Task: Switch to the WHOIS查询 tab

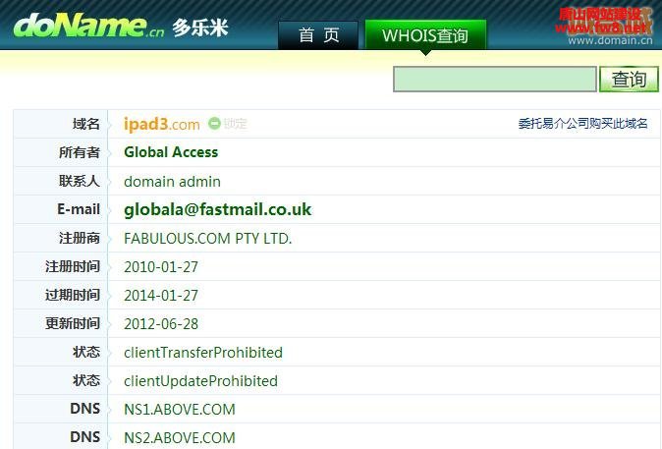Action: (424, 35)
